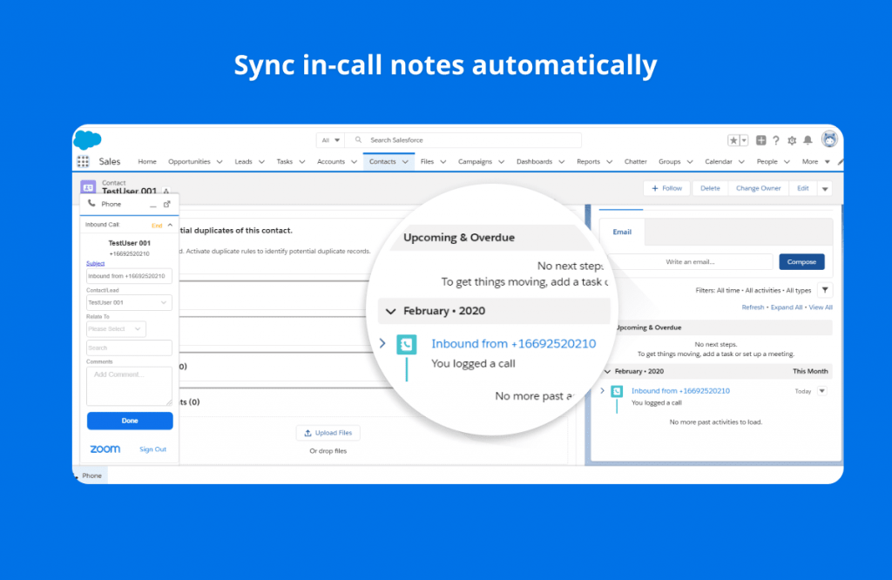Switch to the Contacts tab
This screenshot has height=580, width=892.
coord(383,161)
